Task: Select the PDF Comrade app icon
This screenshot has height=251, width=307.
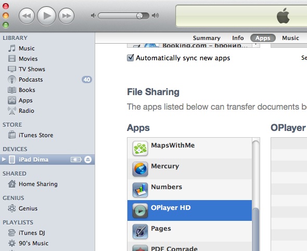Action: (x=140, y=248)
